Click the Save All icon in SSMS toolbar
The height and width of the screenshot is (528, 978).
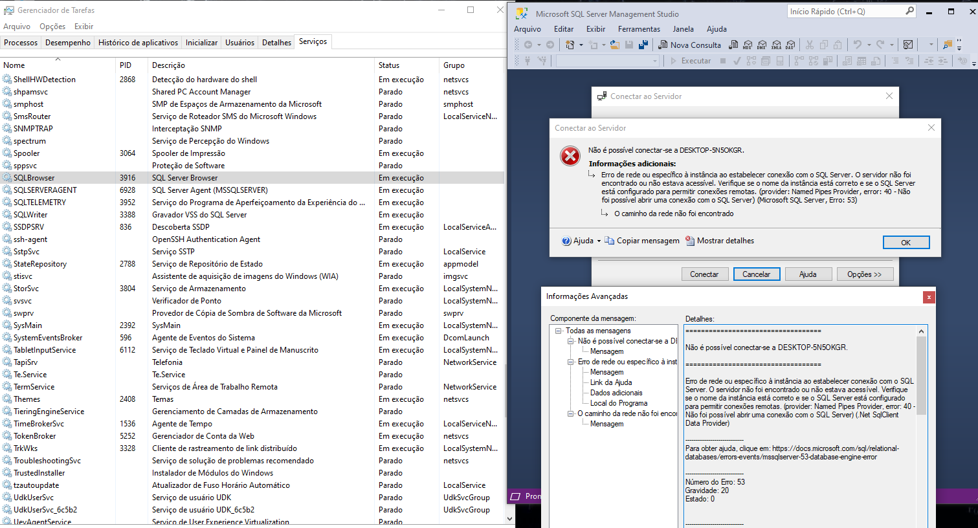coord(643,45)
